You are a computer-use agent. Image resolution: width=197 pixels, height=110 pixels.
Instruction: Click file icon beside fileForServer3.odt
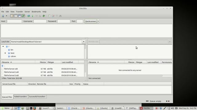coord(2,75)
